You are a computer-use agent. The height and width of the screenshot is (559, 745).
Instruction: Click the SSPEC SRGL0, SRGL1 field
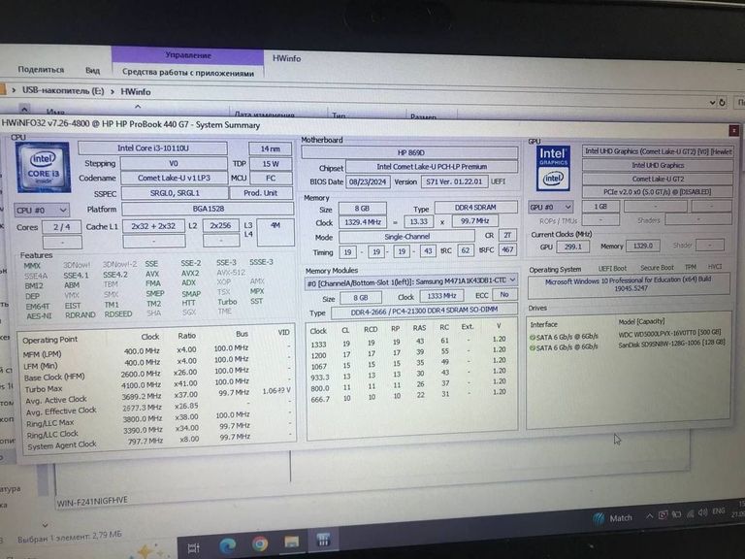pos(175,193)
